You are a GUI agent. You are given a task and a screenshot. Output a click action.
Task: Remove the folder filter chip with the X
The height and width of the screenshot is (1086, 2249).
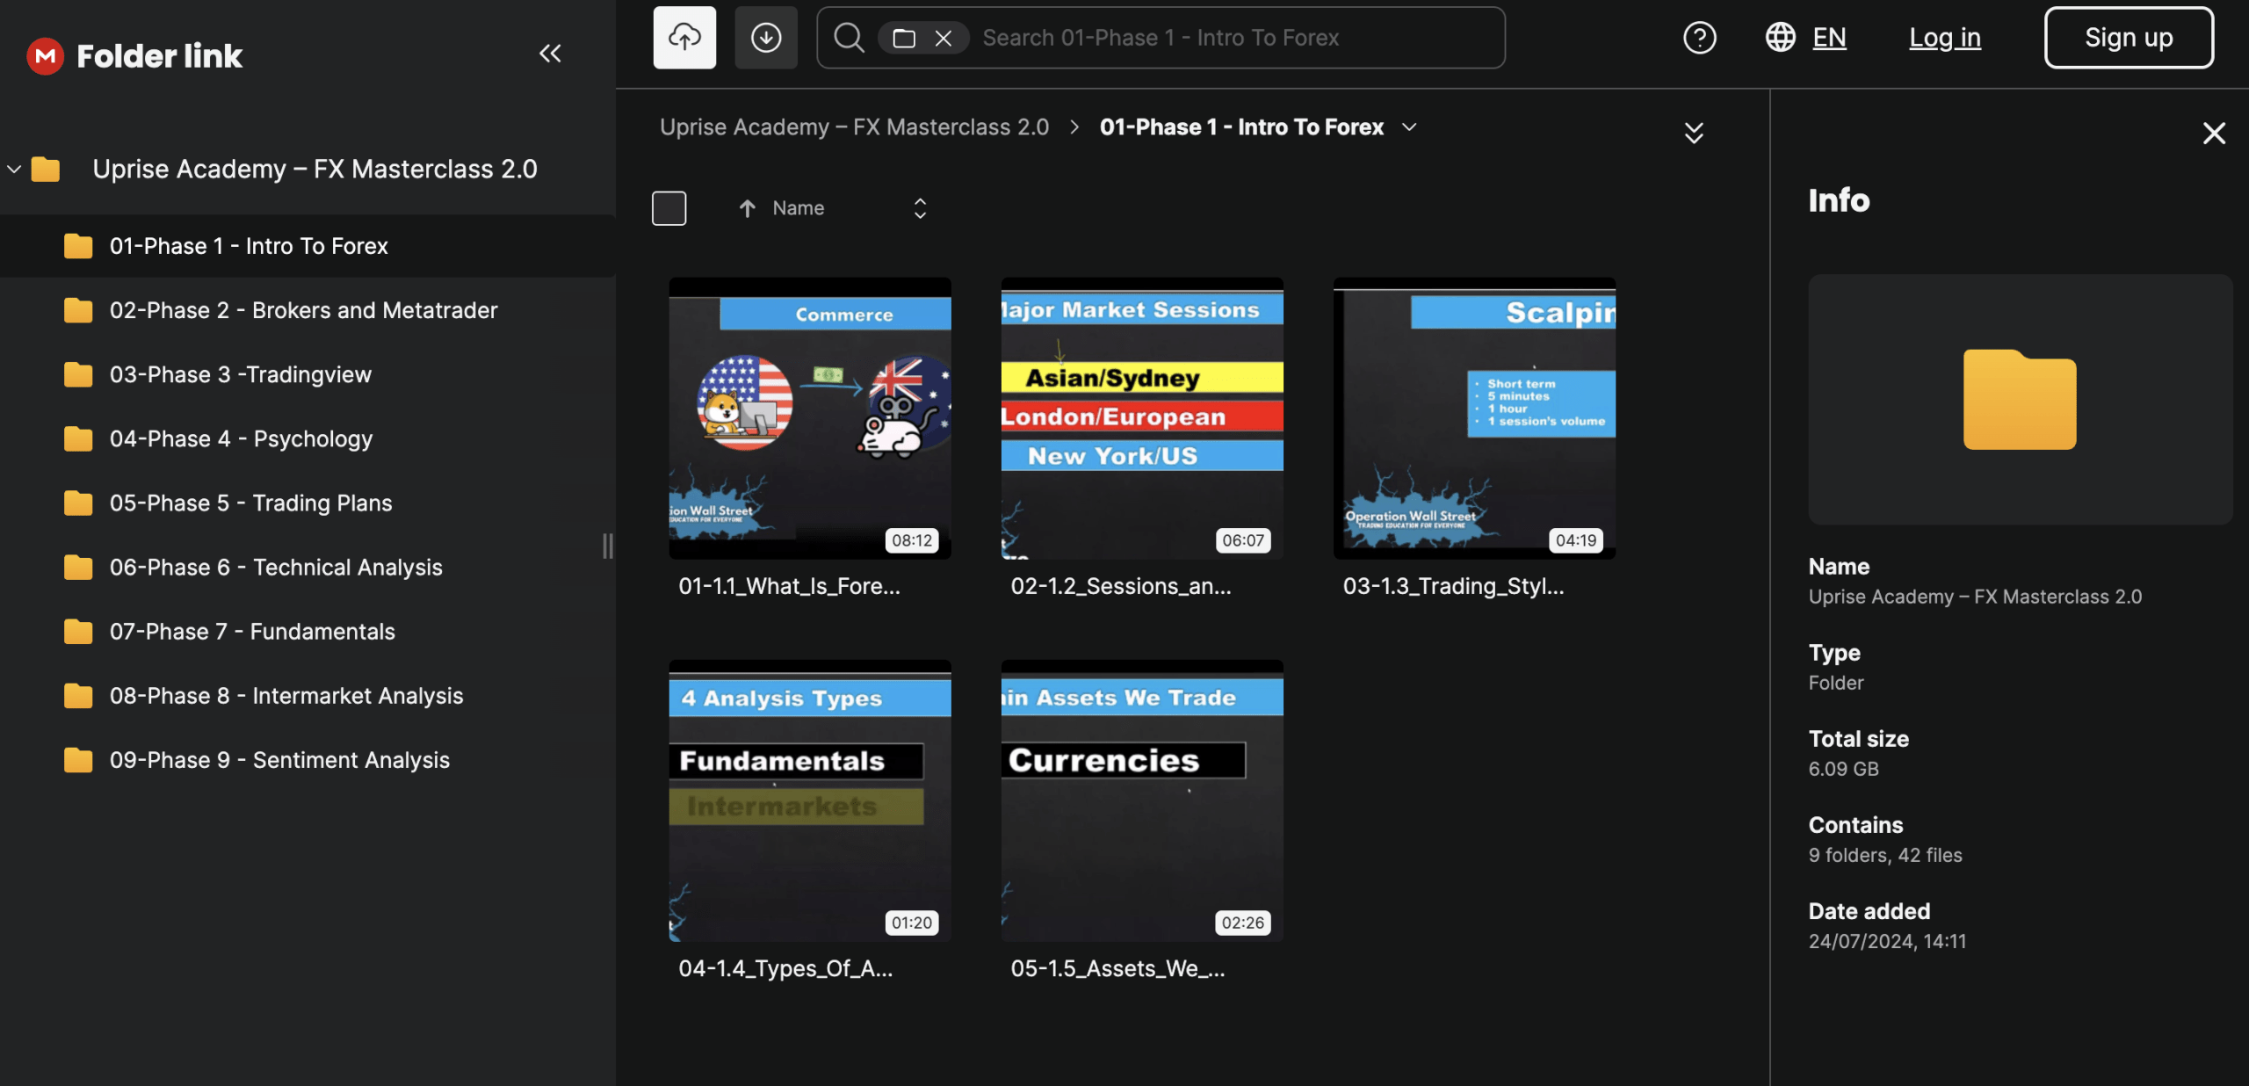coord(944,38)
